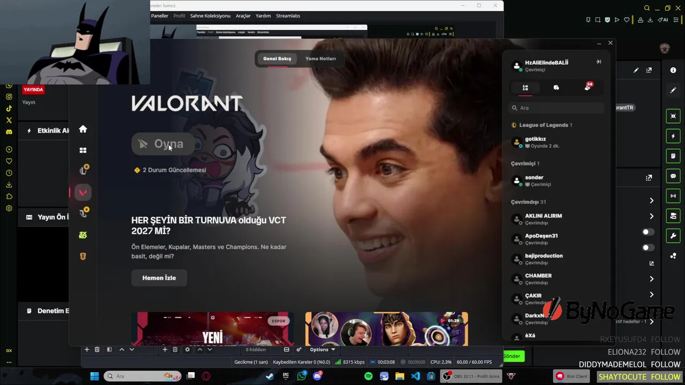This screenshot has width=685, height=385.
Task: Click the Riot friends search field Ara
Action: 557,108
